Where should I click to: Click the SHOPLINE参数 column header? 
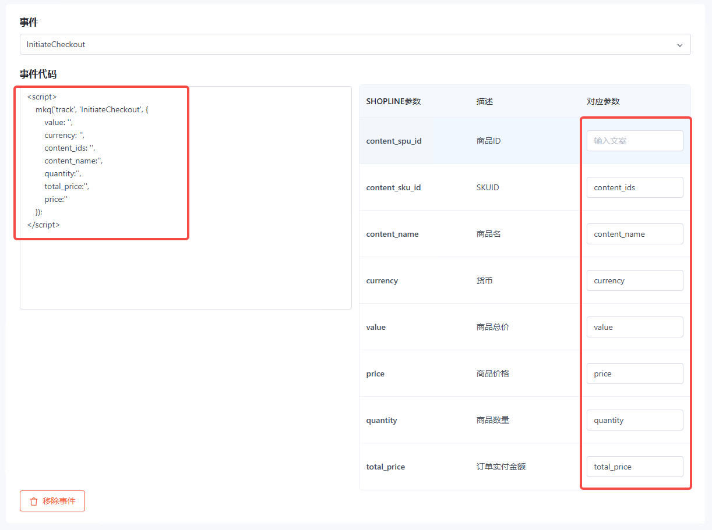[x=393, y=101]
